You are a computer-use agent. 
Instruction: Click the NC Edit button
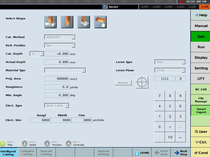[x=200, y=89]
